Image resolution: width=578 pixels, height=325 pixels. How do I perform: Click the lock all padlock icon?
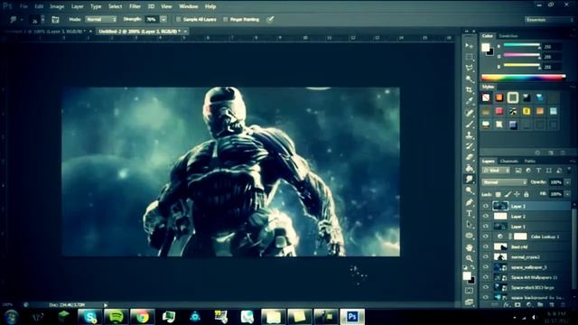click(x=526, y=194)
